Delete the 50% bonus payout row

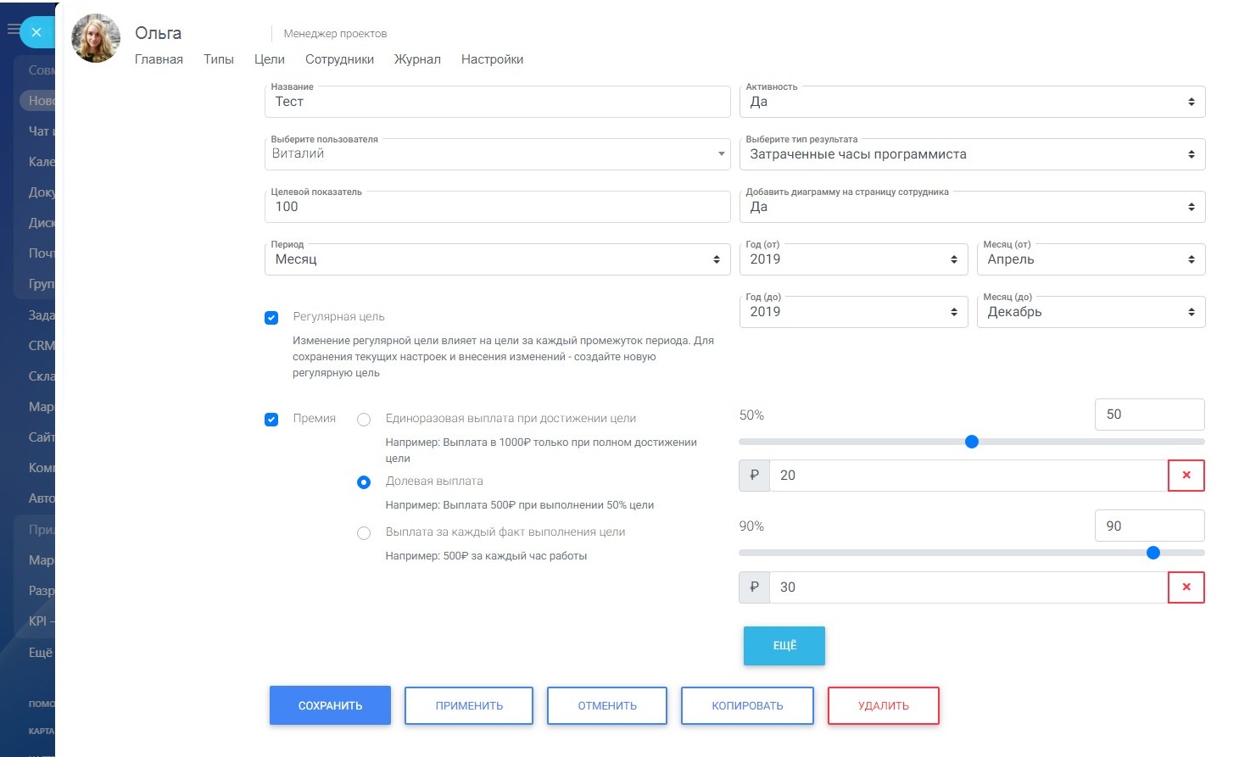1186,476
